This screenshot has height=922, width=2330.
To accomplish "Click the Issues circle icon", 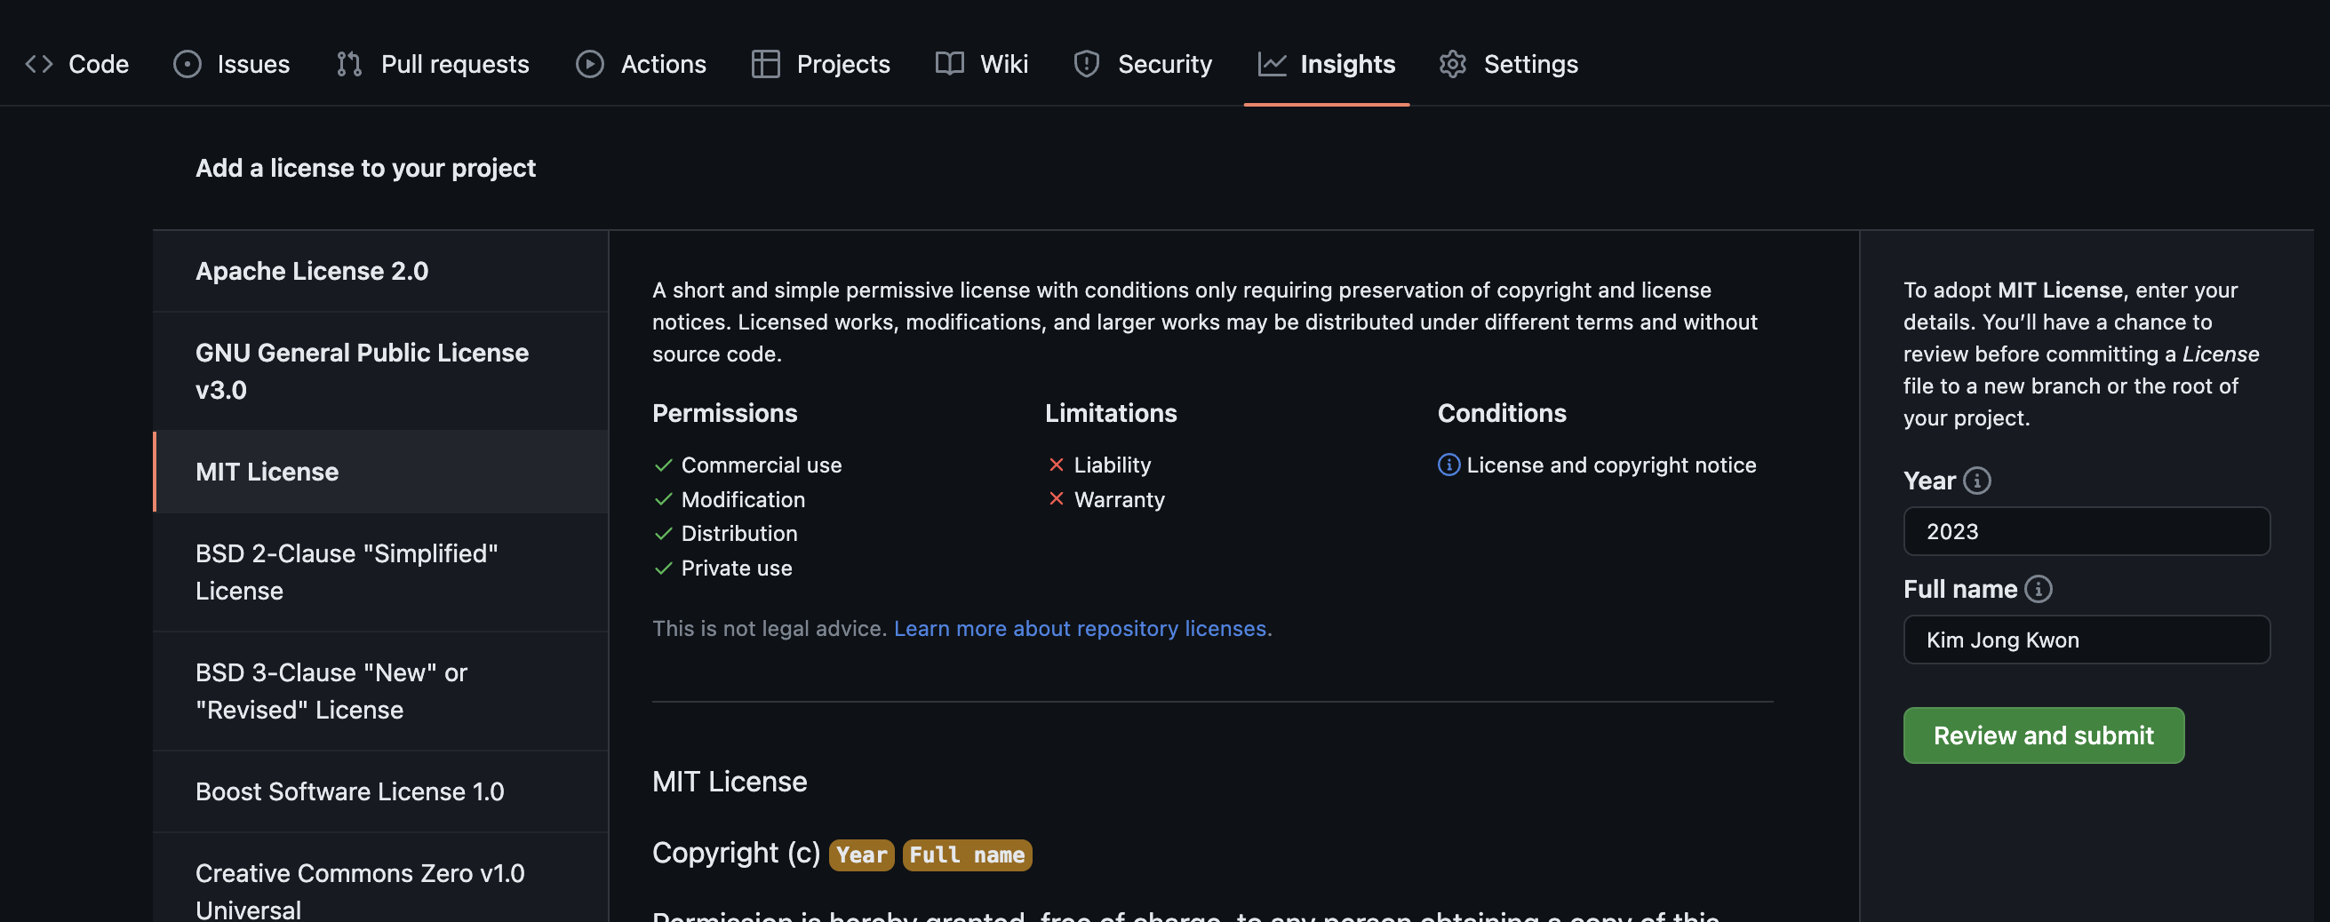I will pyautogui.click(x=188, y=64).
